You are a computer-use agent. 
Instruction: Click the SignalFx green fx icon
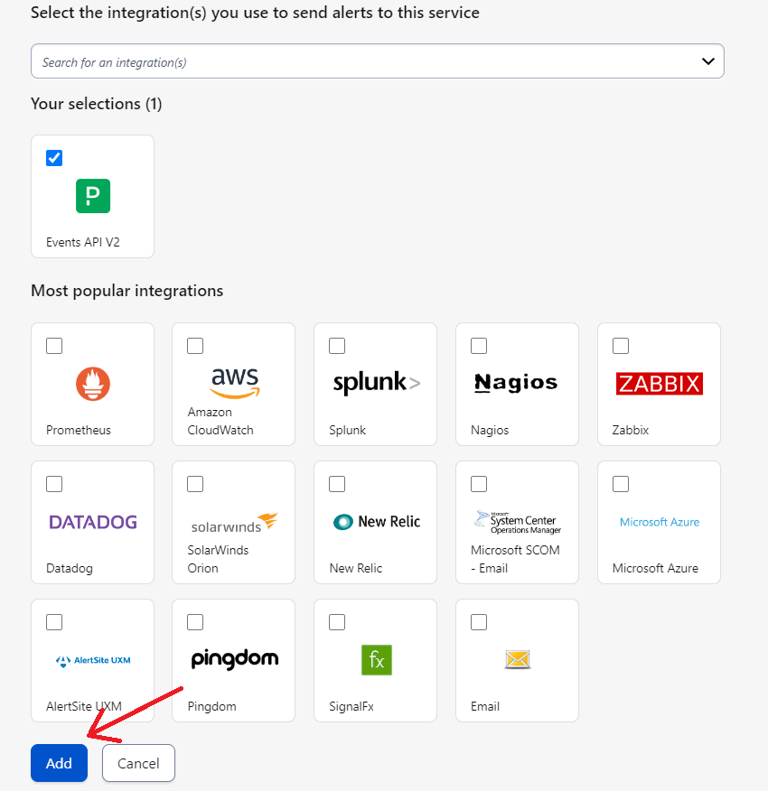click(375, 659)
